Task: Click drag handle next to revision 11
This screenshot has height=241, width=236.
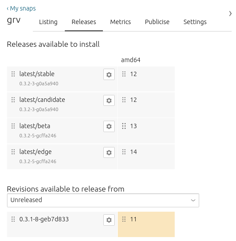Action: tap(124, 219)
